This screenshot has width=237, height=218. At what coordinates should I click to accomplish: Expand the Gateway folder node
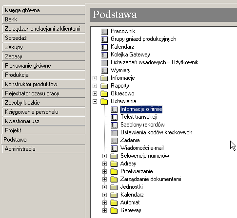point(104,210)
